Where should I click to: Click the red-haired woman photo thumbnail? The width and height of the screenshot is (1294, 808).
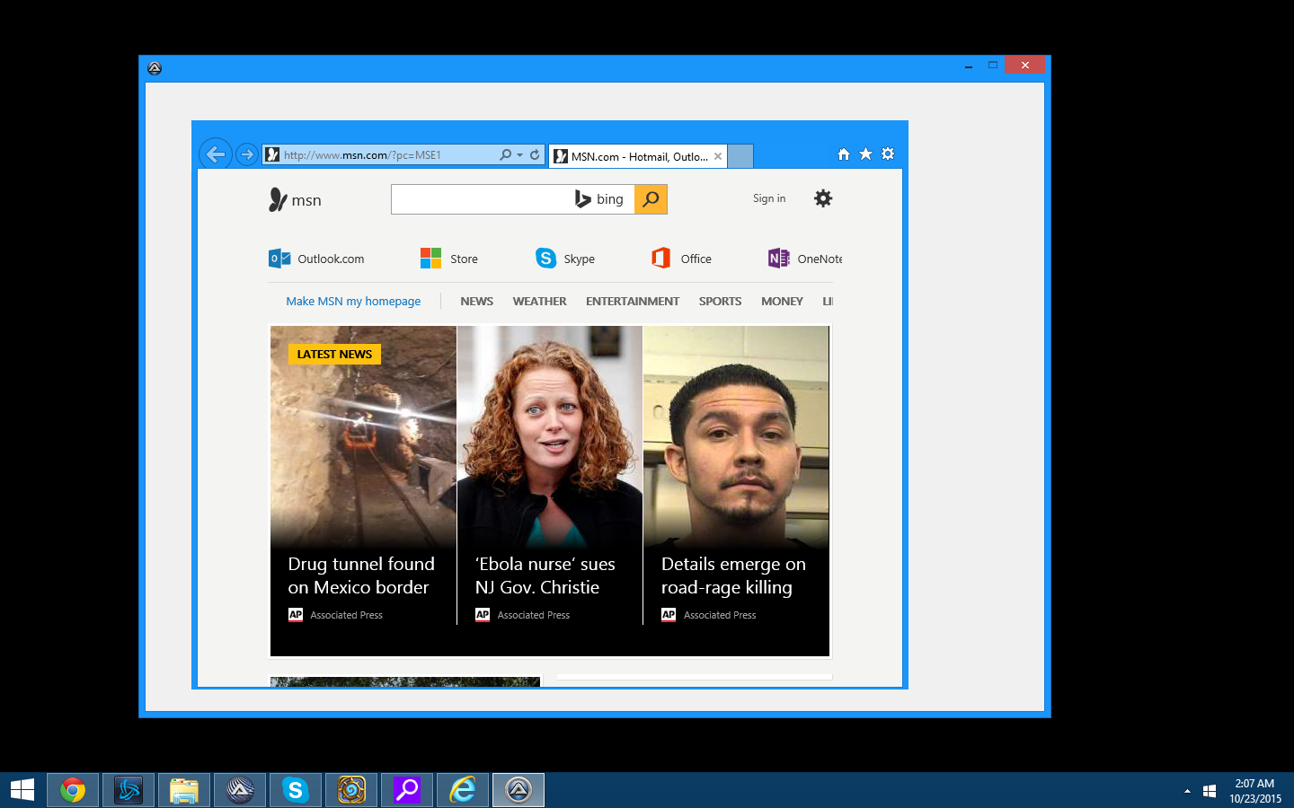[550, 437]
